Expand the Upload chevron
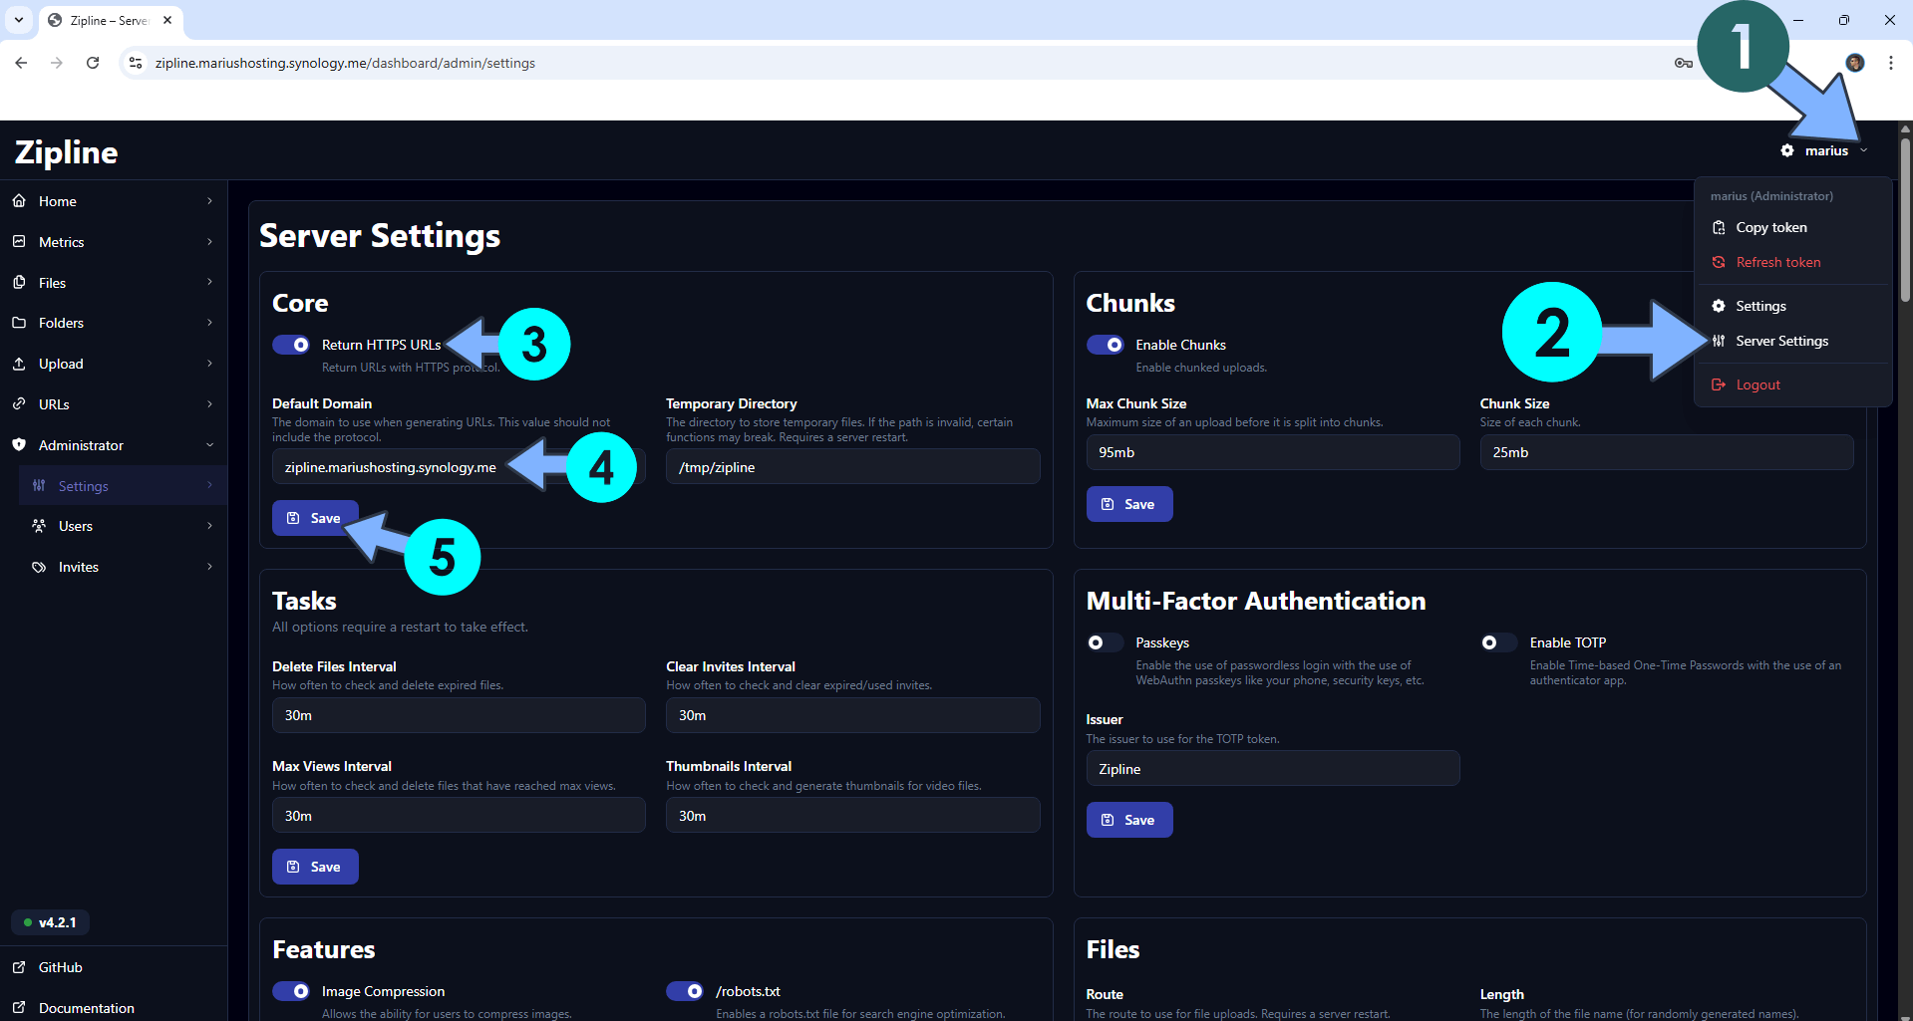The width and height of the screenshot is (1913, 1021). point(209,364)
